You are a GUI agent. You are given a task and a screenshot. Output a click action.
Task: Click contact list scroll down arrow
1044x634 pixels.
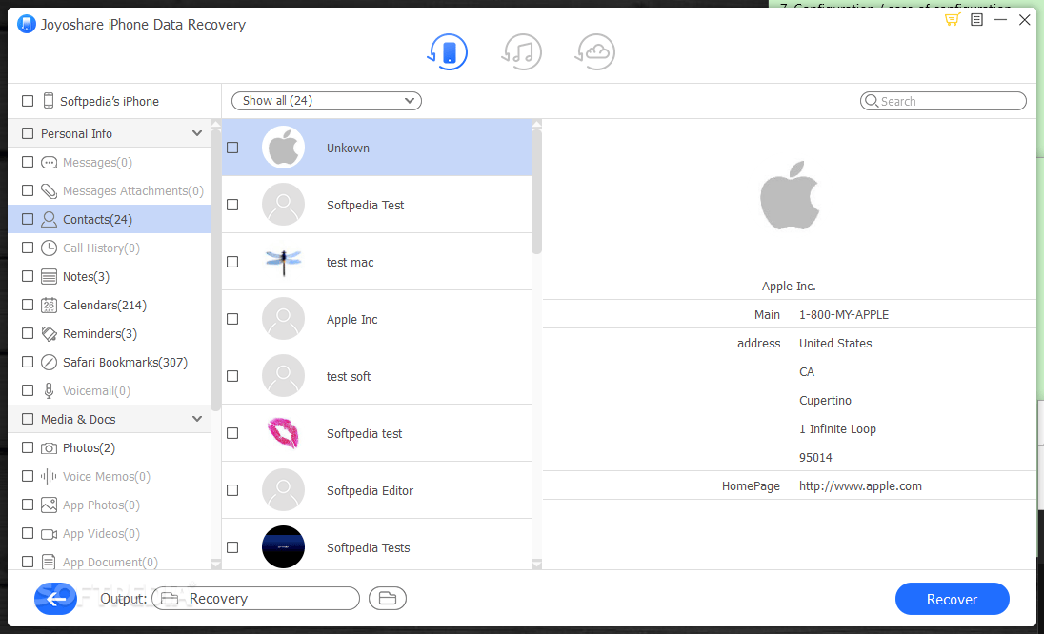pyautogui.click(x=536, y=565)
